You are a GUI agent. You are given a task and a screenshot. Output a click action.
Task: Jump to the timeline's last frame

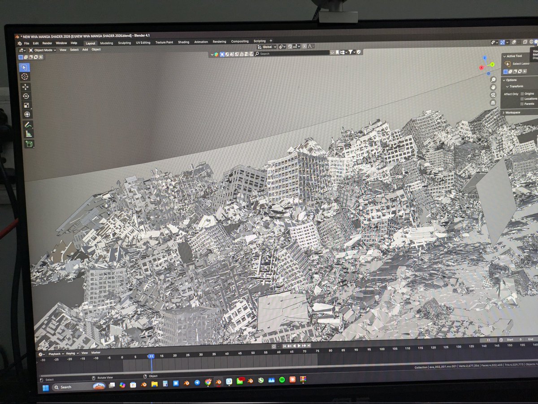coord(309,345)
